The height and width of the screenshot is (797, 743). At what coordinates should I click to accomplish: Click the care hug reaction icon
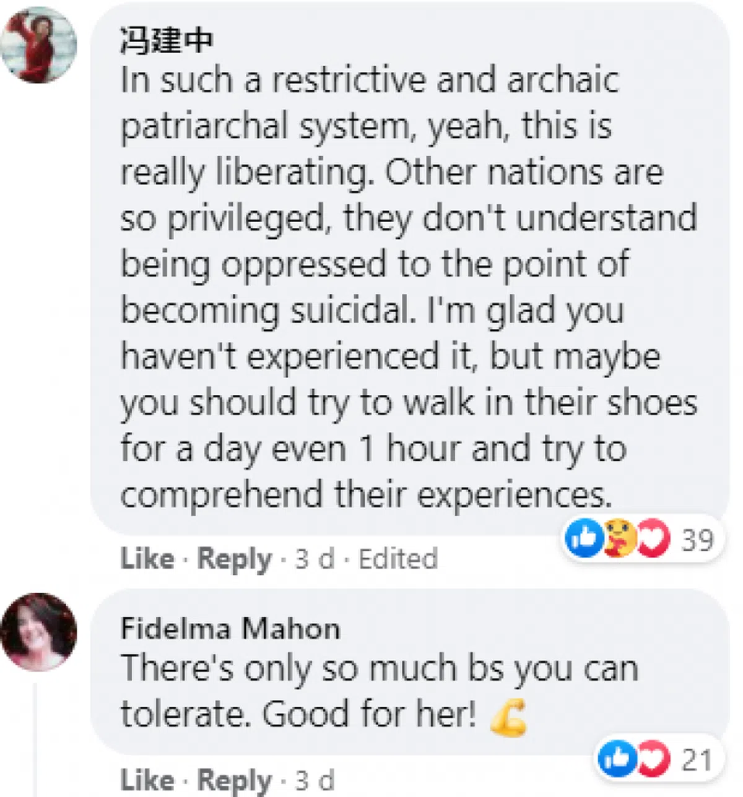[618, 538]
